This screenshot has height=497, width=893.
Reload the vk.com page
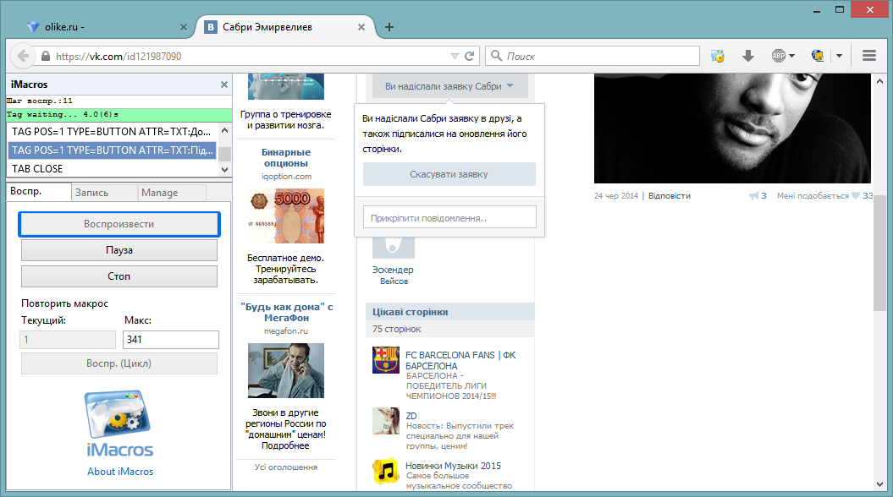pos(469,56)
